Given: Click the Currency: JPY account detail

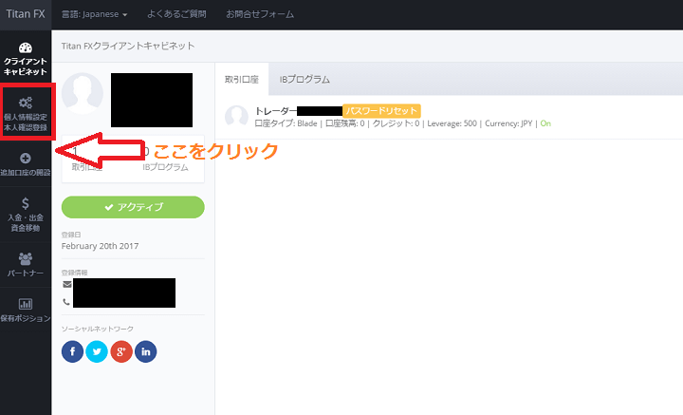Looking at the screenshot, I should (508, 123).
